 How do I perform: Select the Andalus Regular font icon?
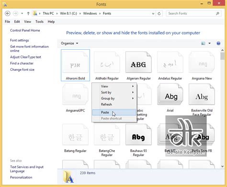point(170,62)
